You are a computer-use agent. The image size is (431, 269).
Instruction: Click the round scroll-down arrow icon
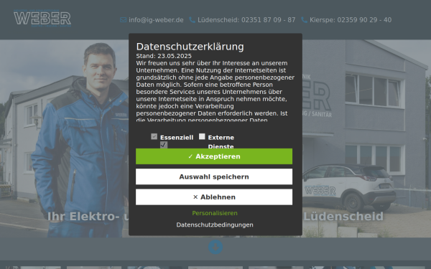(215, 247)
